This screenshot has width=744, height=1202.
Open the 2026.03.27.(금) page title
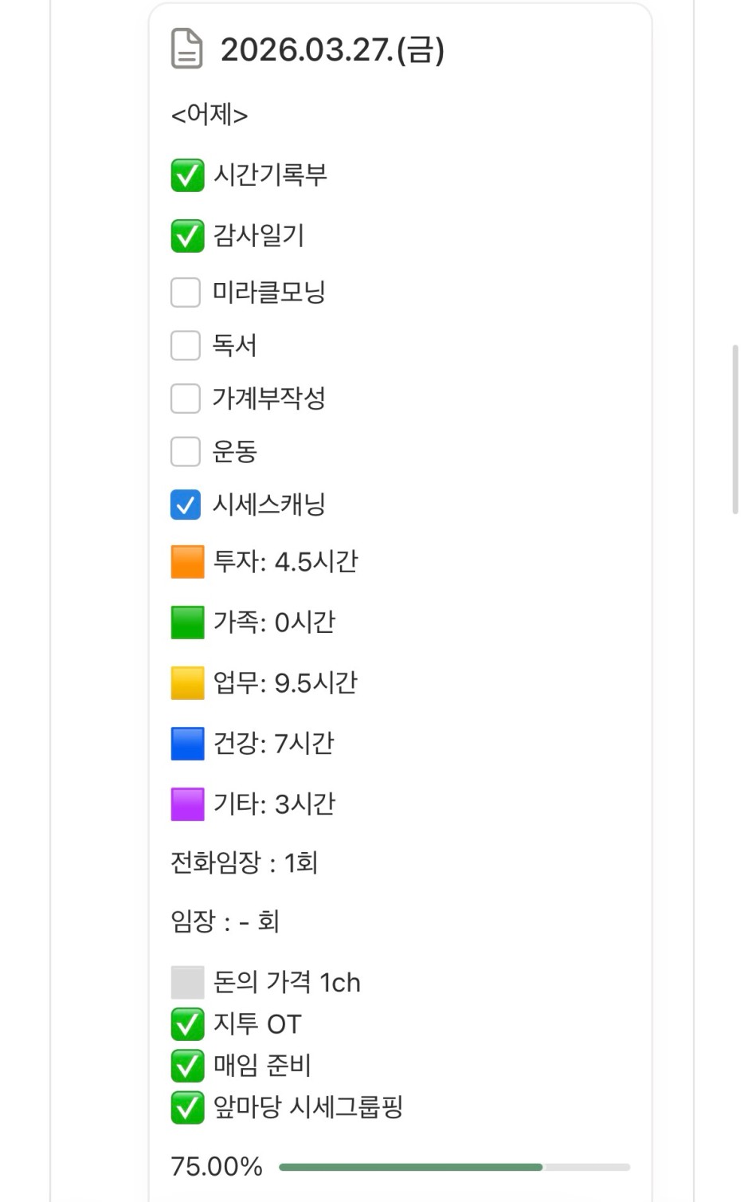tap(332, 49)
